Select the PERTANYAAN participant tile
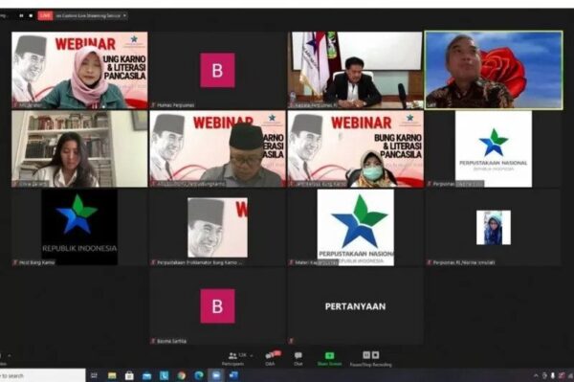Viewport: 574px width, 382px height. tap(356, 305)
